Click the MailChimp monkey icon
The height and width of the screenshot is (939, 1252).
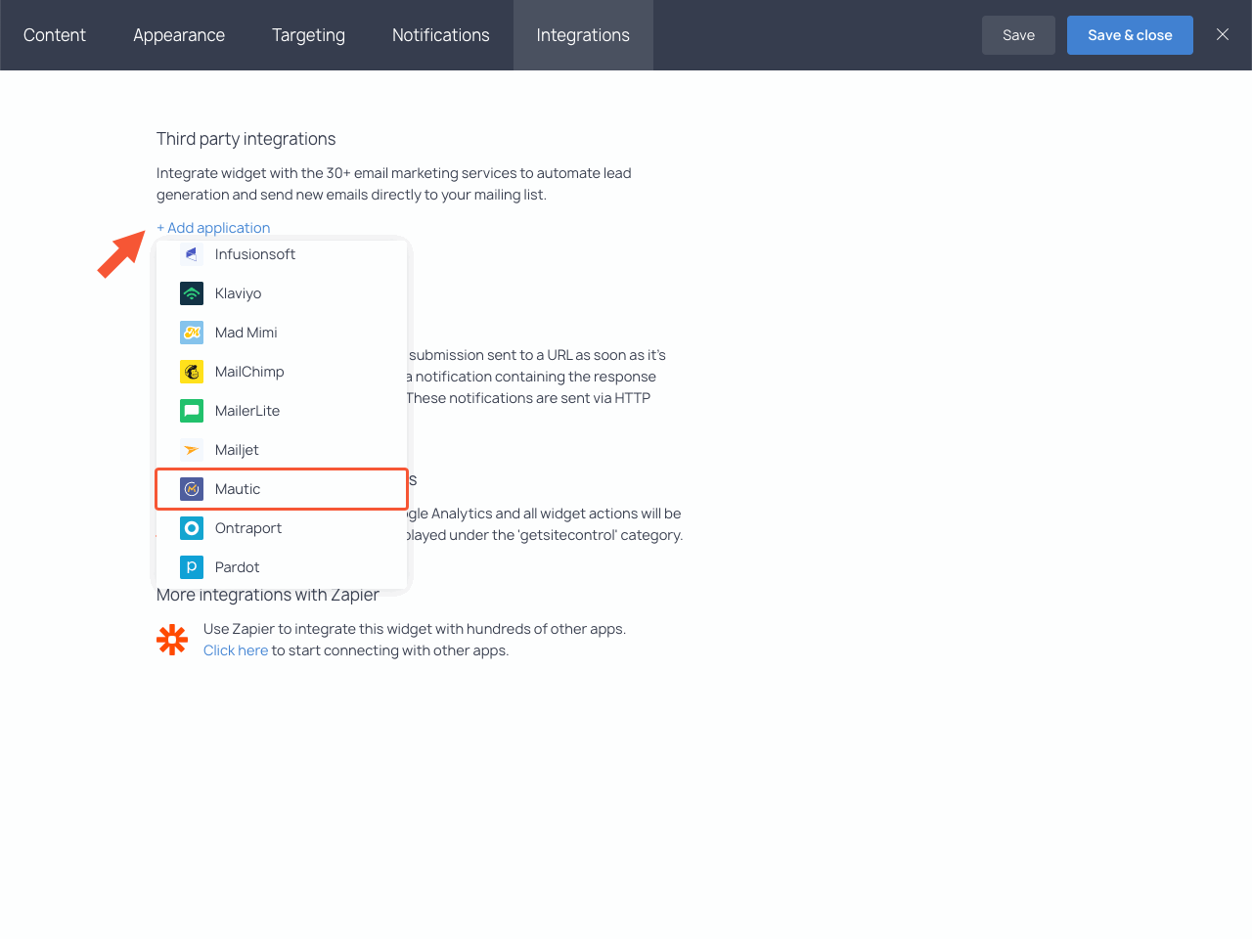coord(192,372)
